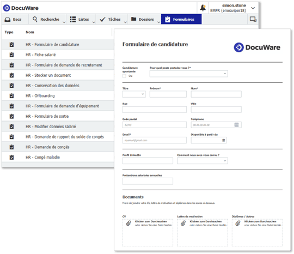This screenshot has width=294, height=254.
Task: Click the DocuWare logo in header
Action: tap(21, 8)
